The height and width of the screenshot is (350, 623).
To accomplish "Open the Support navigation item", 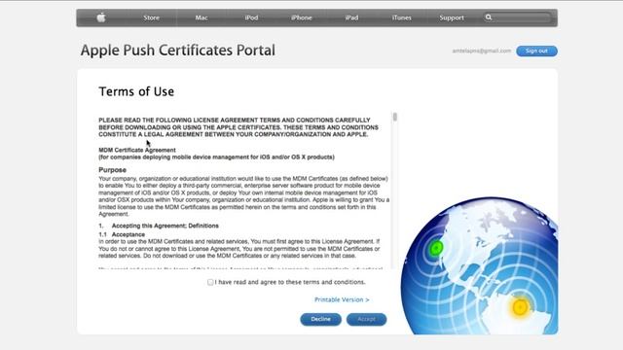I will [x=452, y=17].
